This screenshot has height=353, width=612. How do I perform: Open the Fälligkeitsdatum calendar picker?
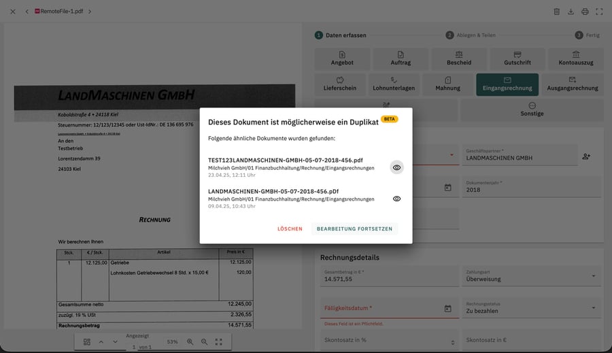pos(447,309)
